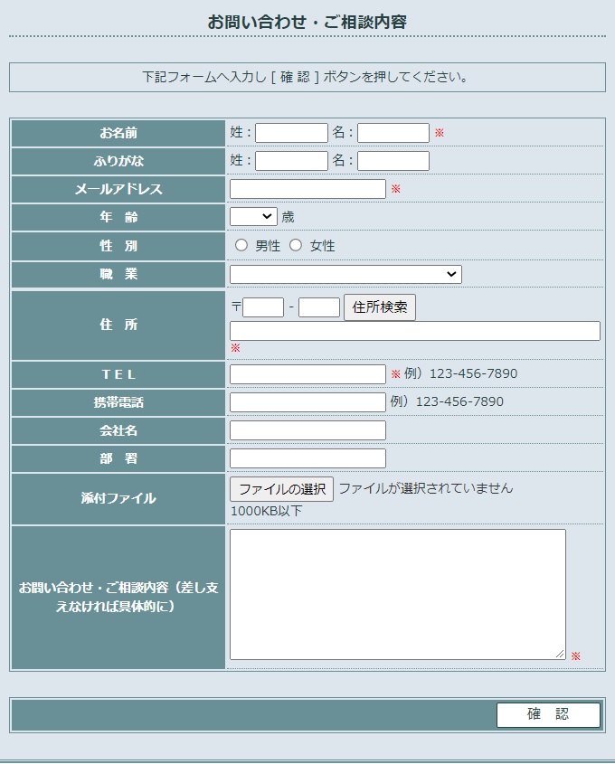Click the 部署 input field
Viewport: 615px width, 764px height.
coord(307,458)
